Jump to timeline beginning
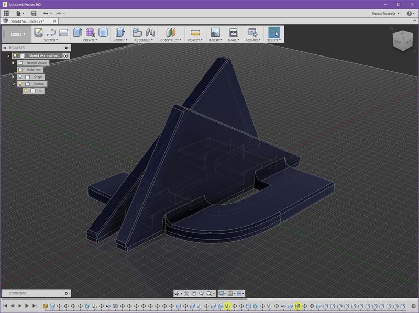This screenshot has height=313, width=419. 5,306
